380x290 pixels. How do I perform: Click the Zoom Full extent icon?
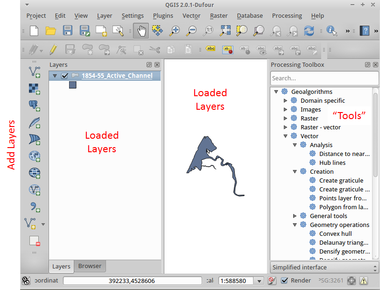(x=225, y=31)
